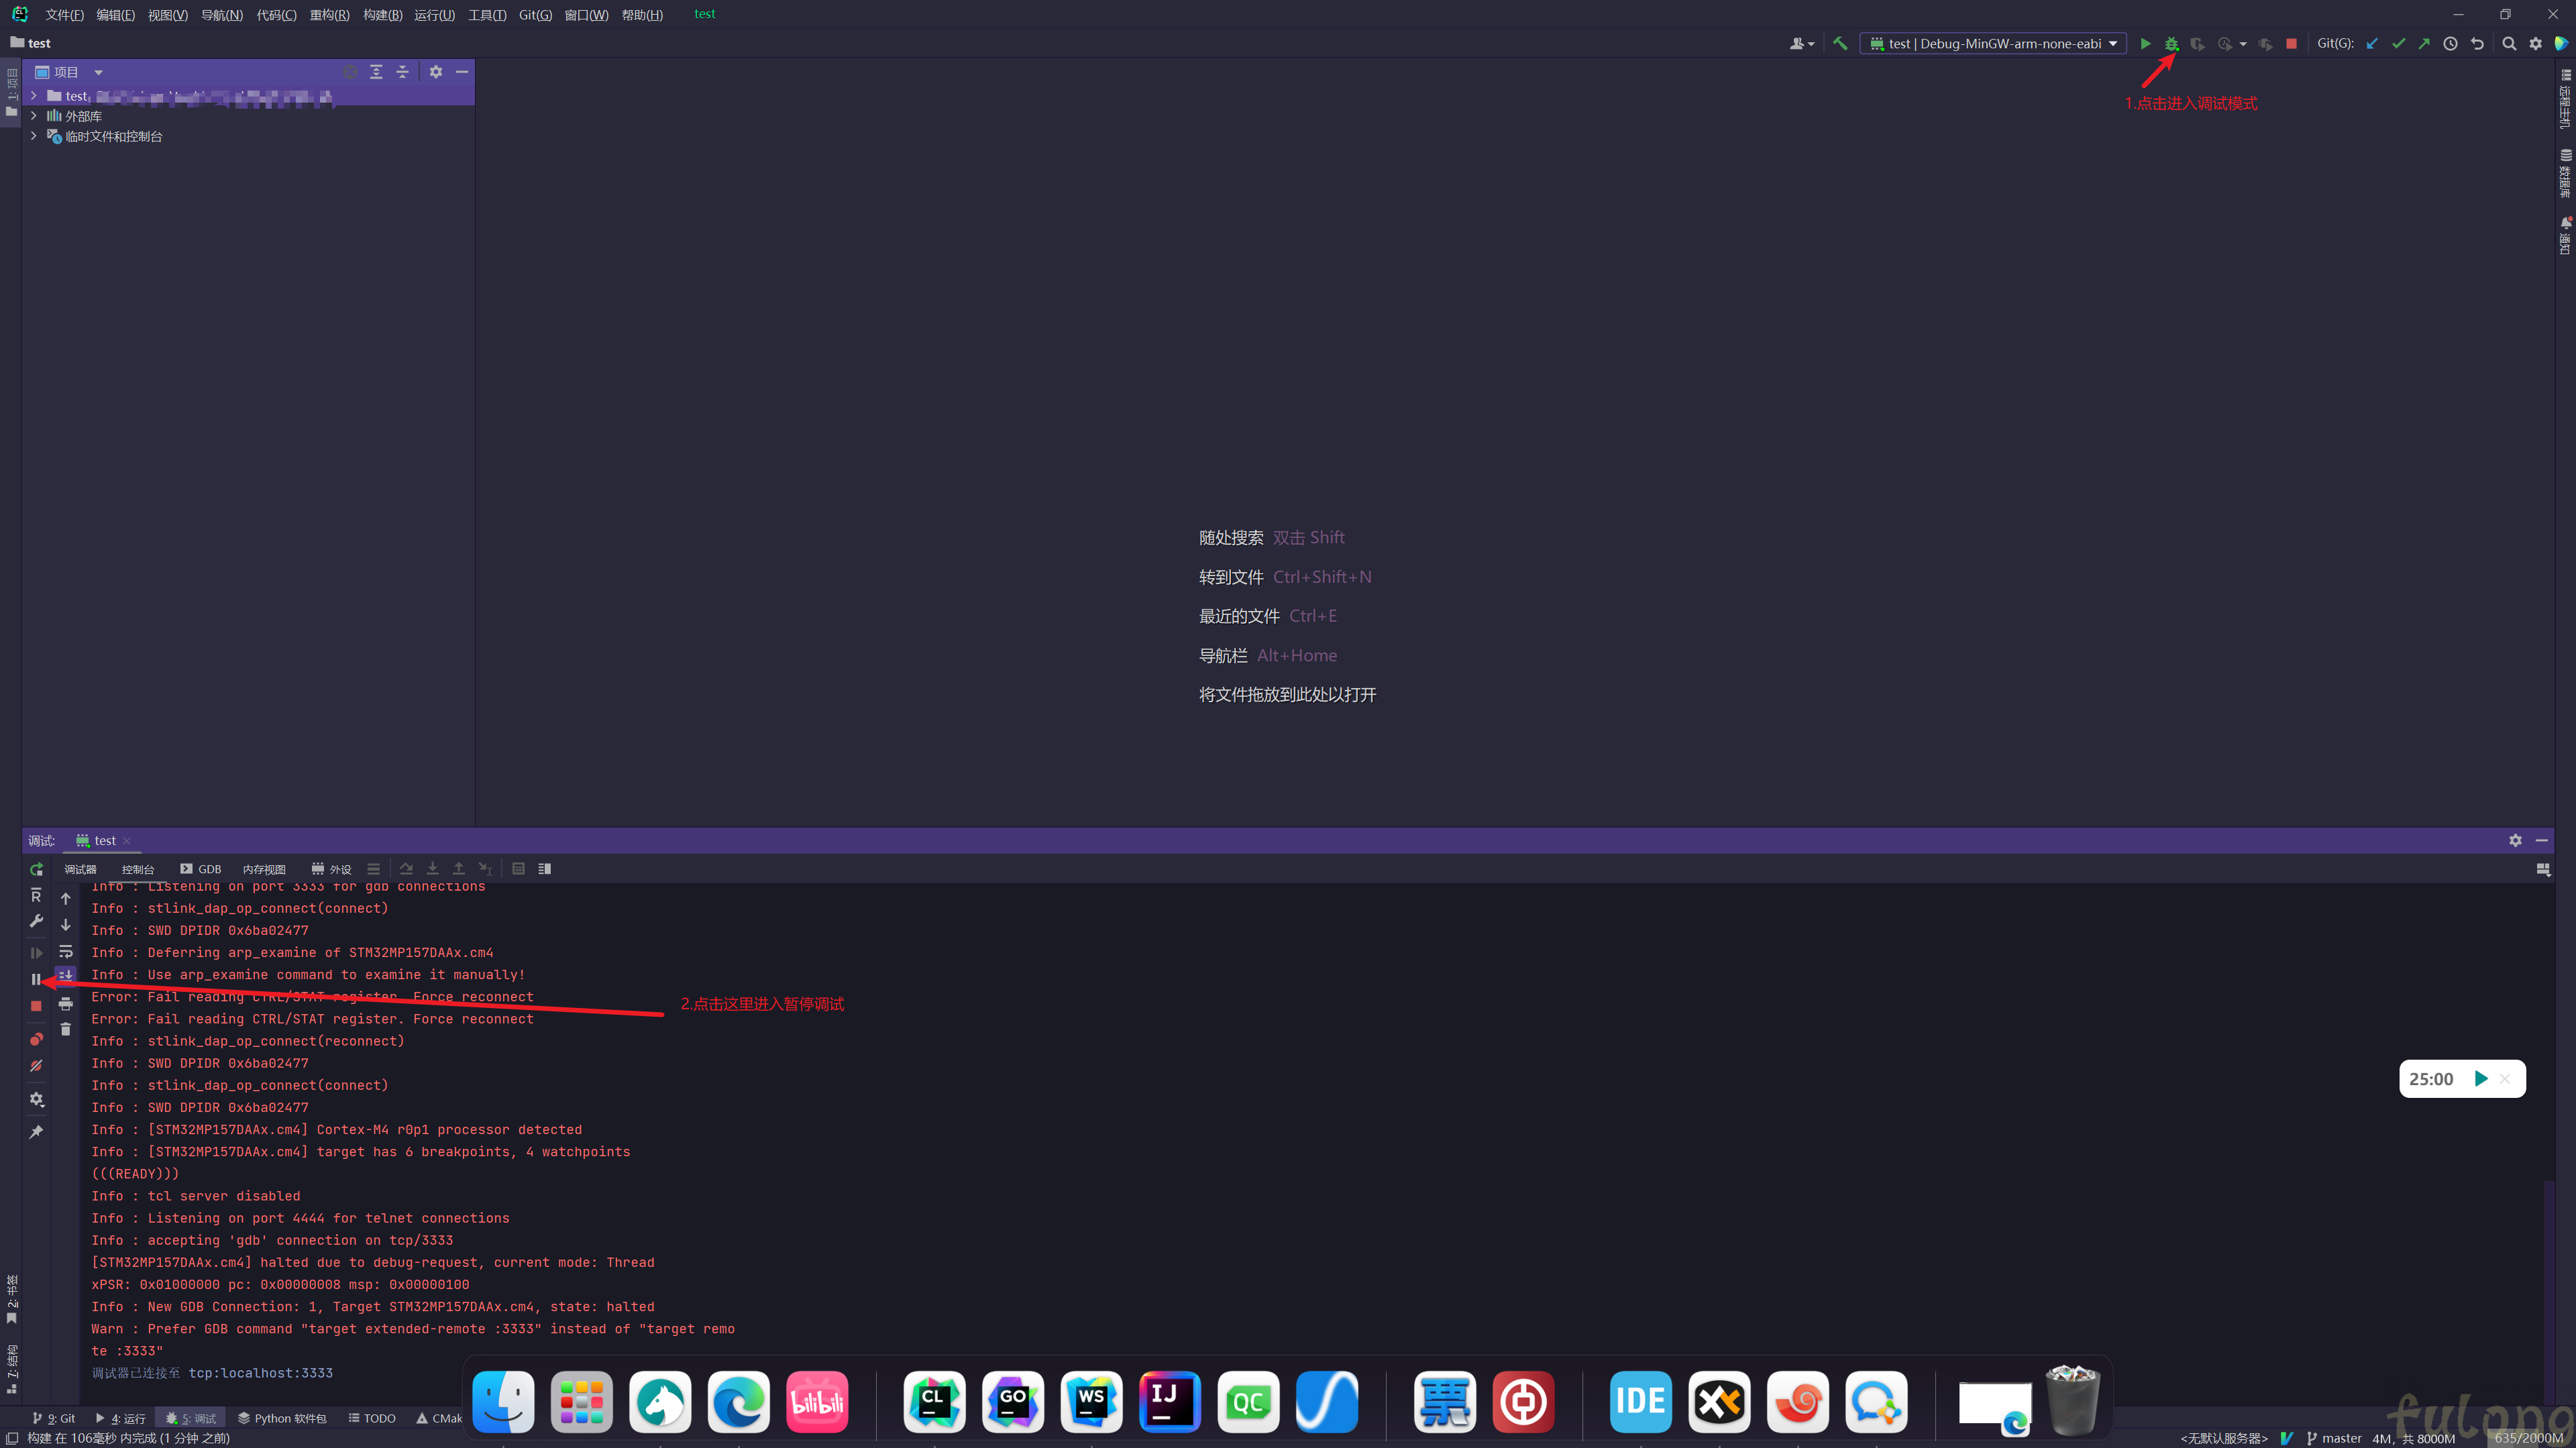Hide the project panel with the minus icon
2576x1448 pixels.
pos(462,72)
